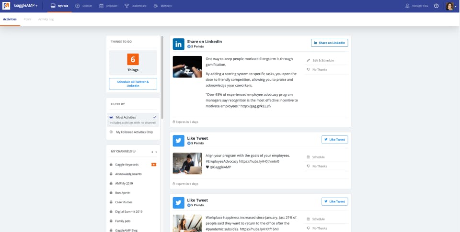Open the GaggleAMP account dropdown
460x232 pixels.
[26, 6]
